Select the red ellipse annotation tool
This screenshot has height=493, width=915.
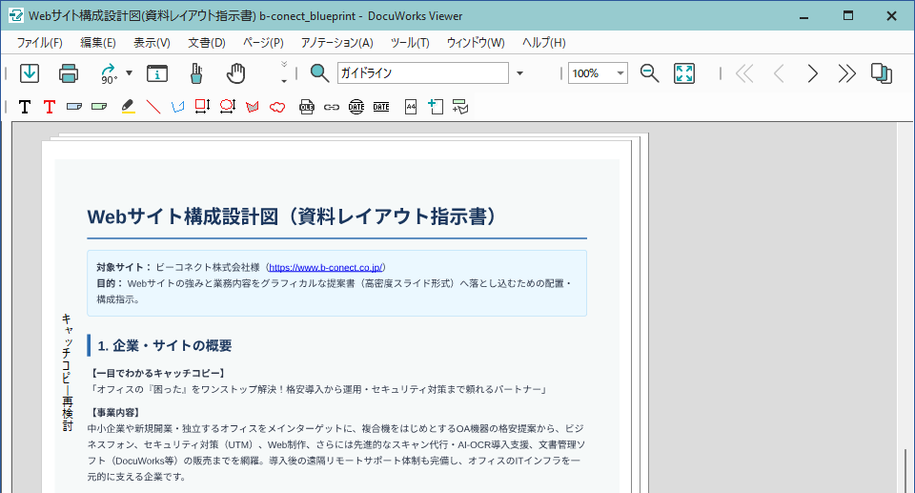coord(228,106)
